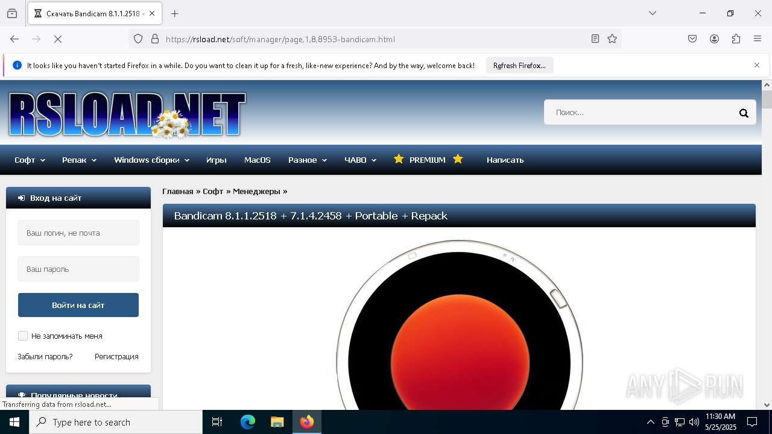Save page to Pocket
Screen dimensions: 772x434
pos(692,39)
